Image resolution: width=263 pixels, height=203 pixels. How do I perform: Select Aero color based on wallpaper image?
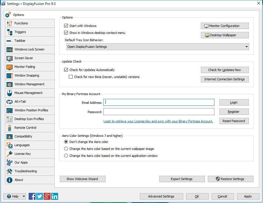coord(66,149)
